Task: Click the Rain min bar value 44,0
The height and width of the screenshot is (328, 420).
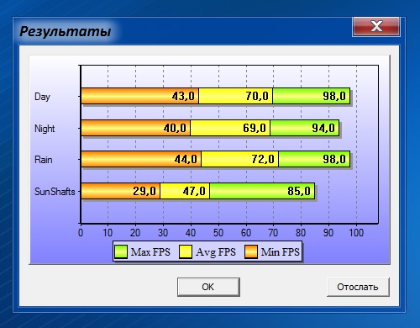Action: 186,159
